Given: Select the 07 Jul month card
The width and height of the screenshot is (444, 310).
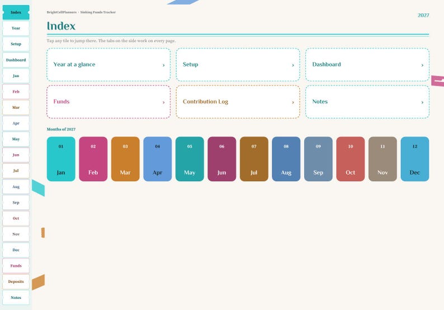Looking at the screenshot, I should click(x=254, y=159).
